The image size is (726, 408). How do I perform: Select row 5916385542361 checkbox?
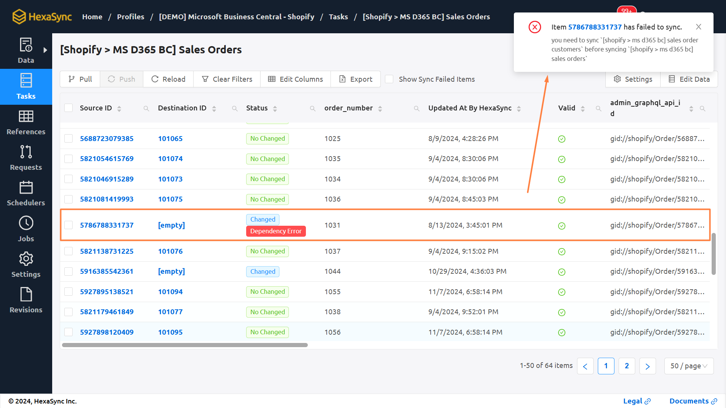pos(68,271)
